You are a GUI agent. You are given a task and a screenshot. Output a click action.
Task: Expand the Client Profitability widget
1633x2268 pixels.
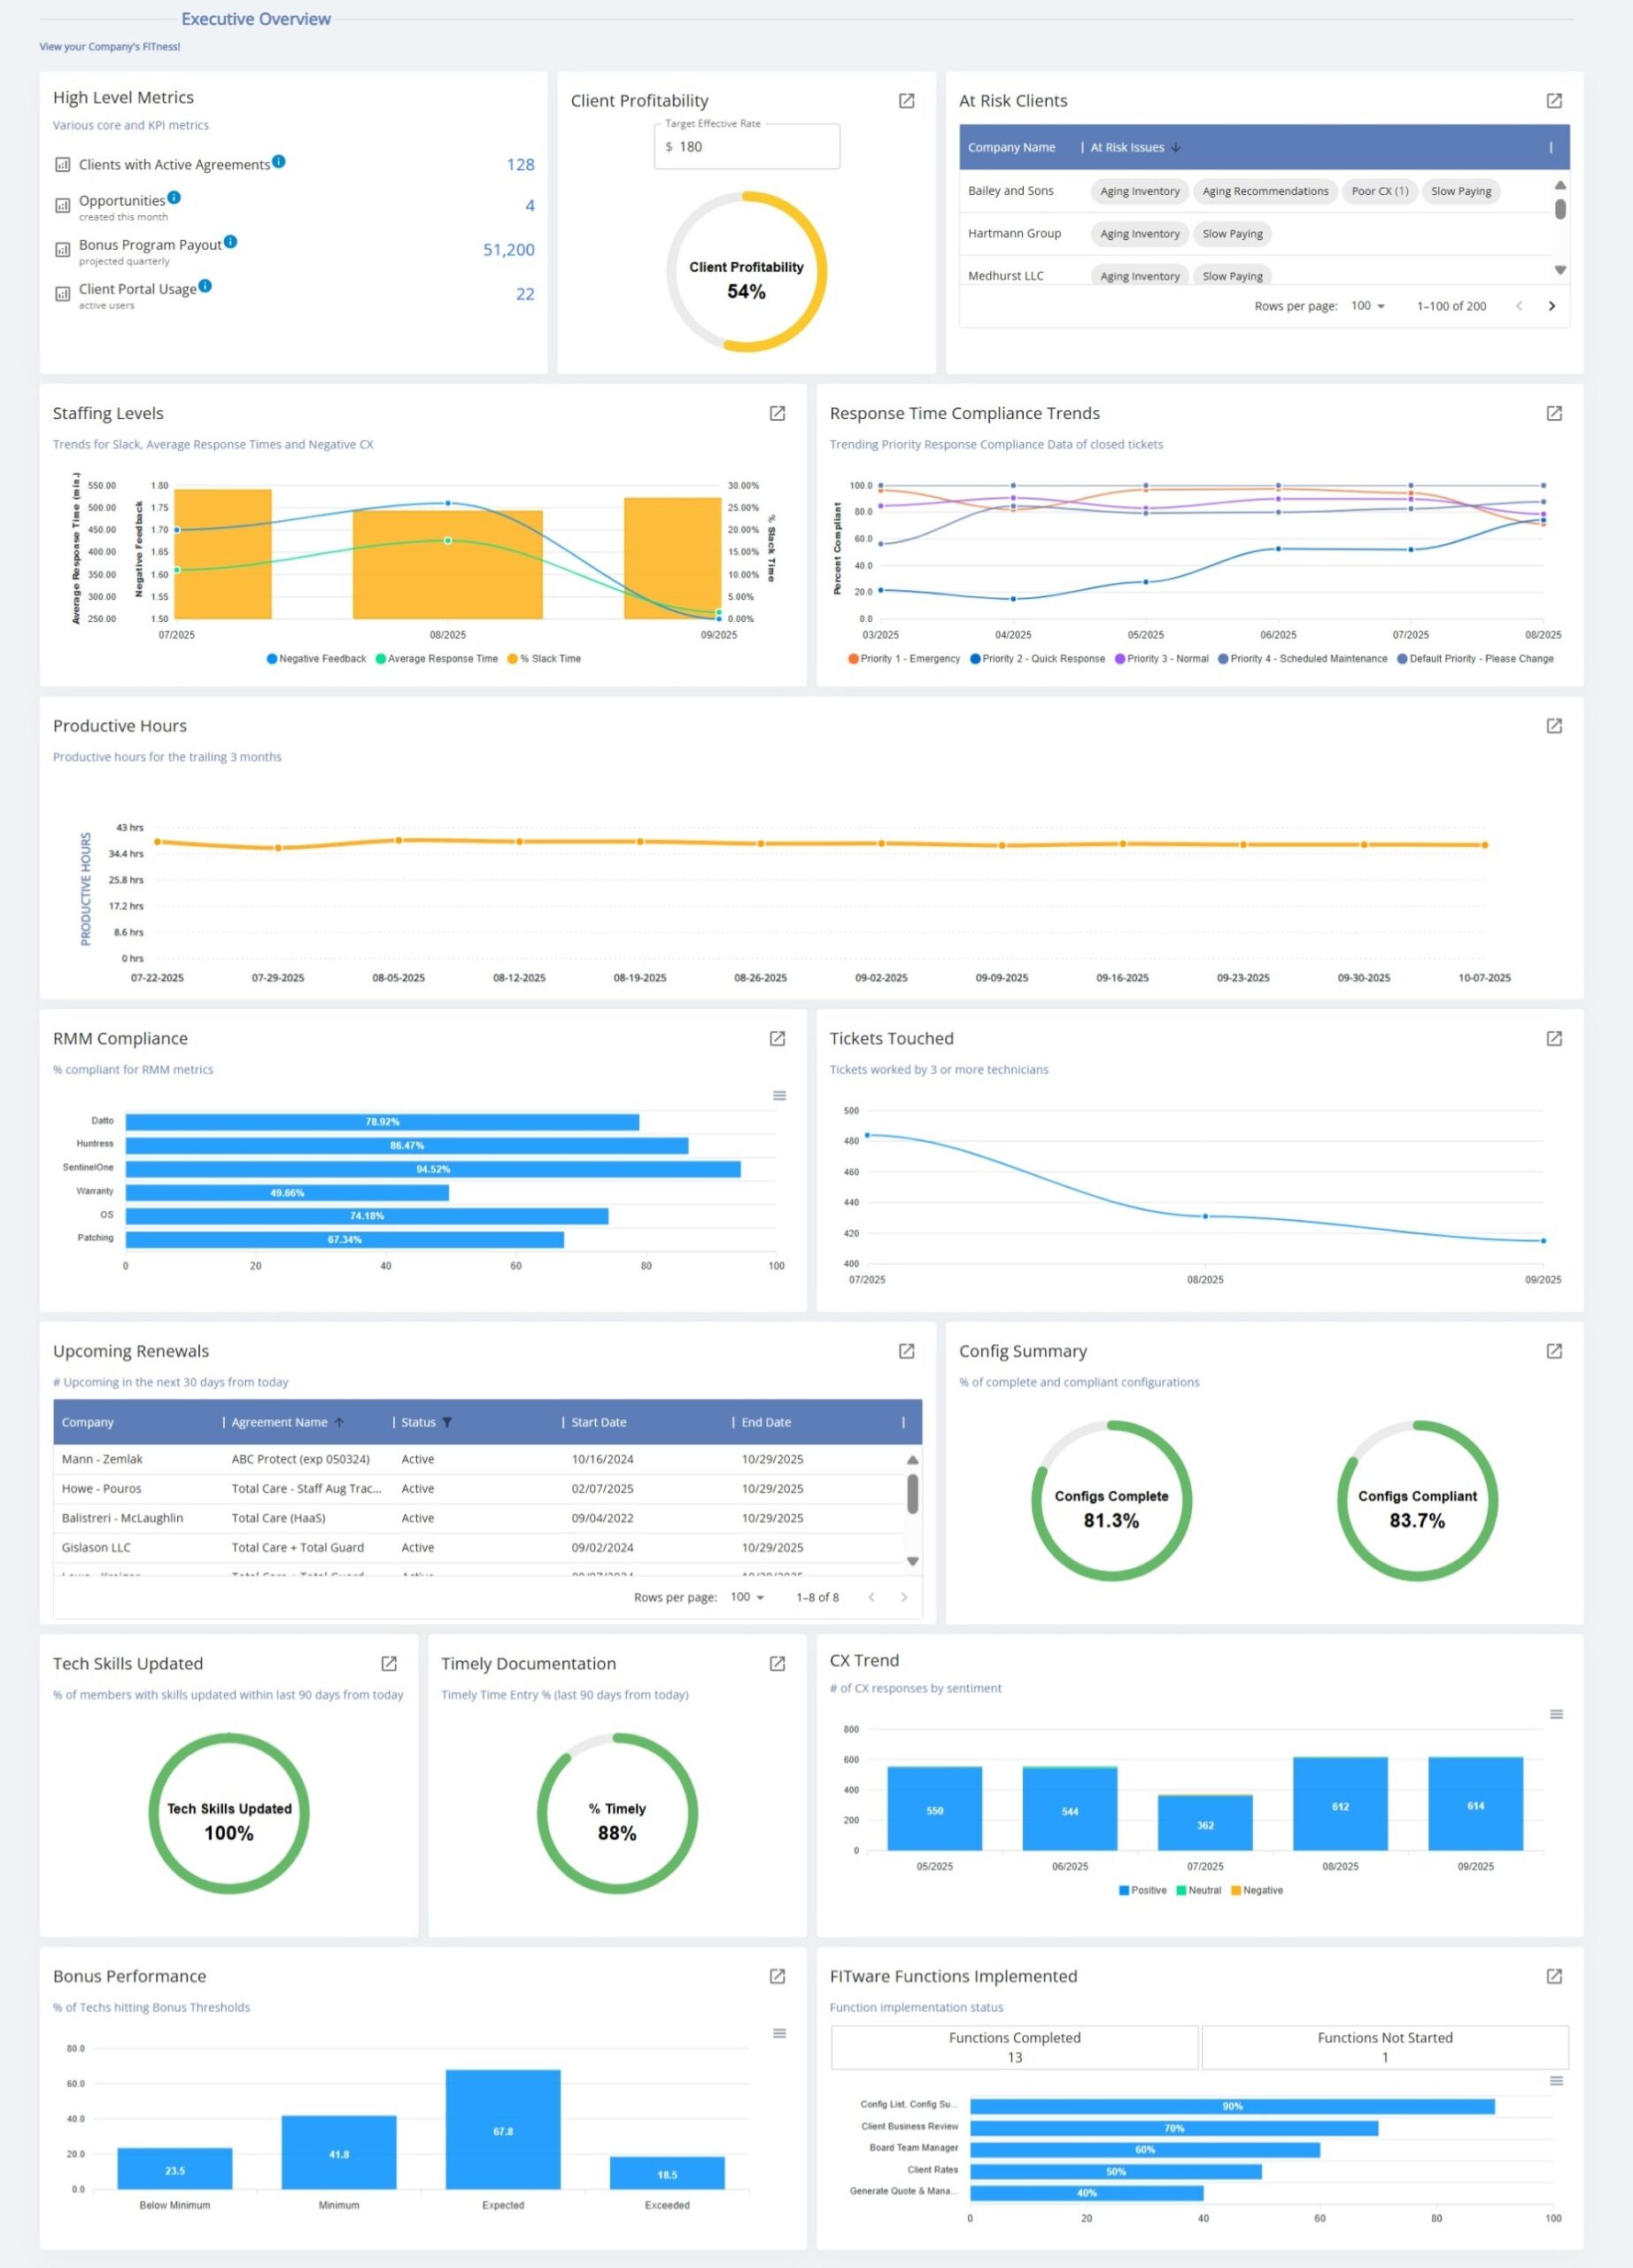pos(908,101)
